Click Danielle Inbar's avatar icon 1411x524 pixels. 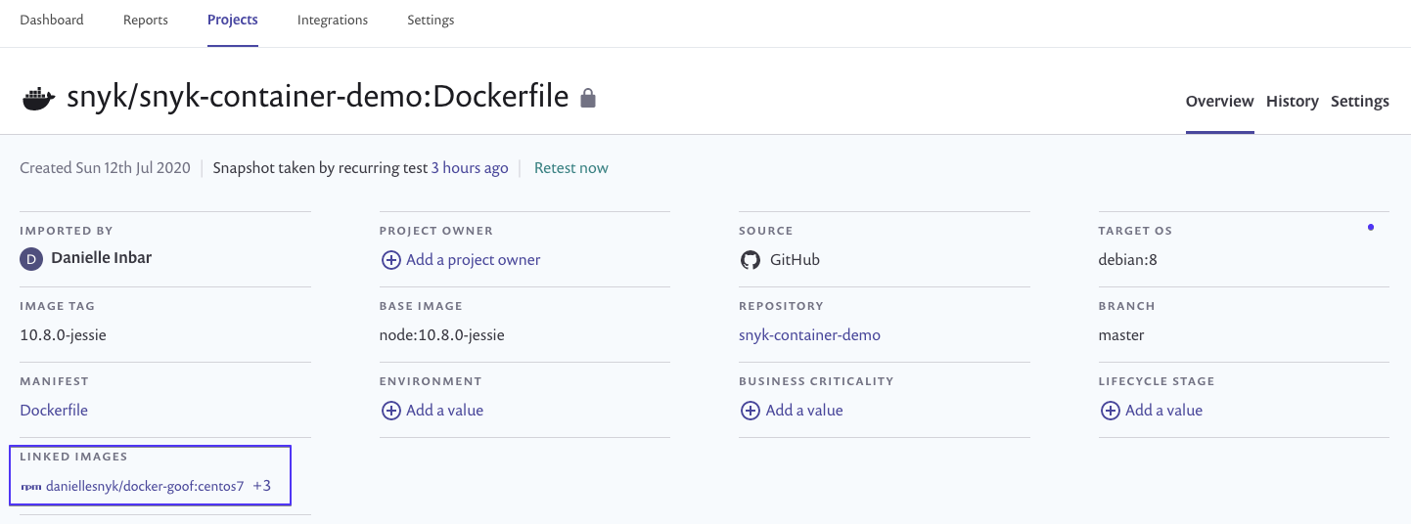[30, 259]
